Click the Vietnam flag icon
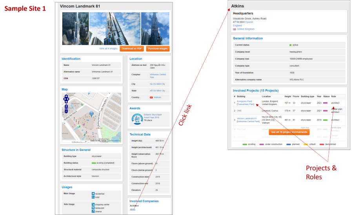 (x=151, y=98)
